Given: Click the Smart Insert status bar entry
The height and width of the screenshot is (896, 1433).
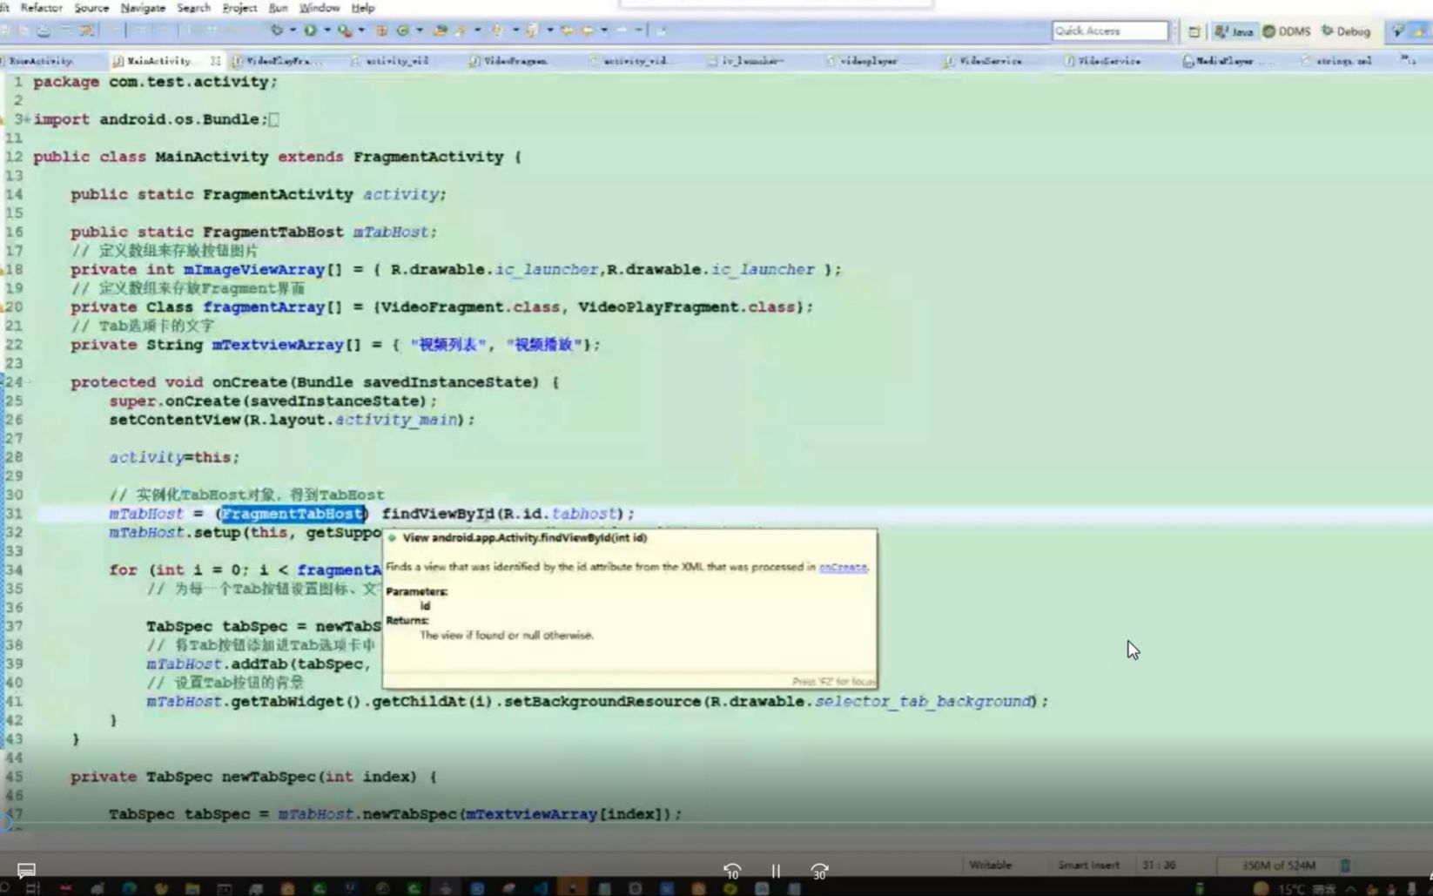Looking at the screenshot, I should [1088, 865].
